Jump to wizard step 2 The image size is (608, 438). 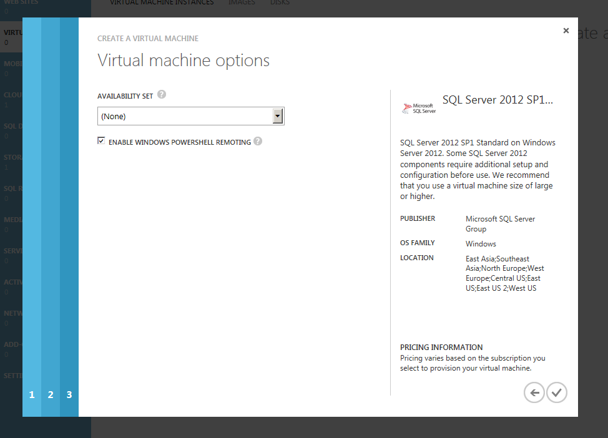[x=51, y=394]
